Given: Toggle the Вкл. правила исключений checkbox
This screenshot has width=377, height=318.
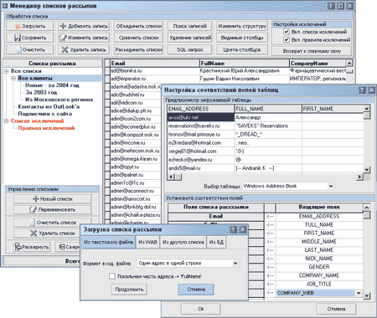Looking at the screenshot, I should [x=287, y=39].
